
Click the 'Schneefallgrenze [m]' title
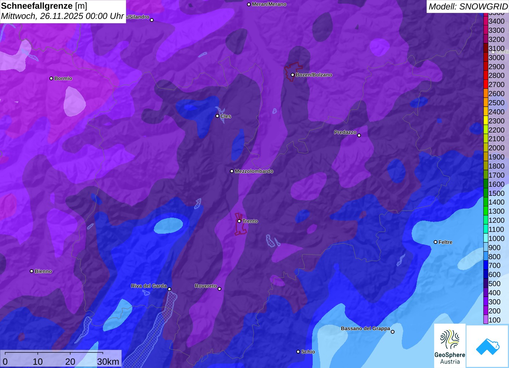[44, 6]
